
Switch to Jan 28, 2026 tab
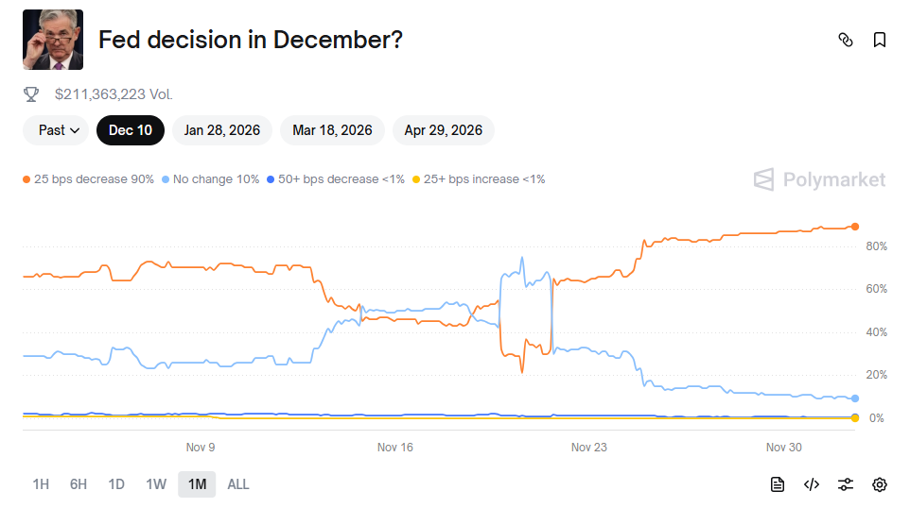pos(222,130)
